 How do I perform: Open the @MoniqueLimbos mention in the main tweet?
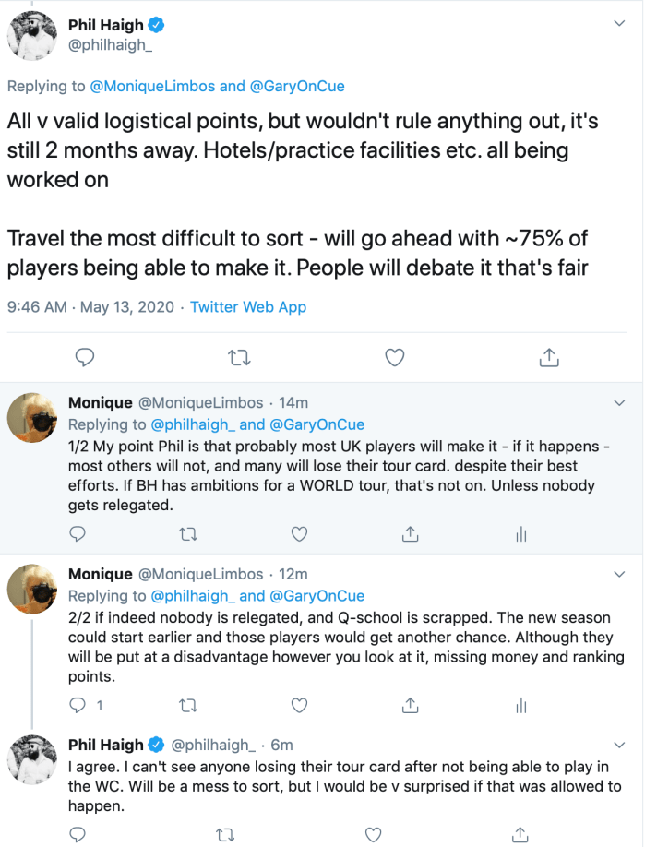[152, 87]
